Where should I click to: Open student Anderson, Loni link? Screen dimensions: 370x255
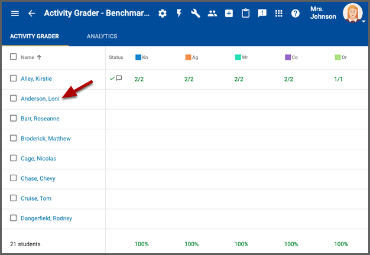(40, 99)
